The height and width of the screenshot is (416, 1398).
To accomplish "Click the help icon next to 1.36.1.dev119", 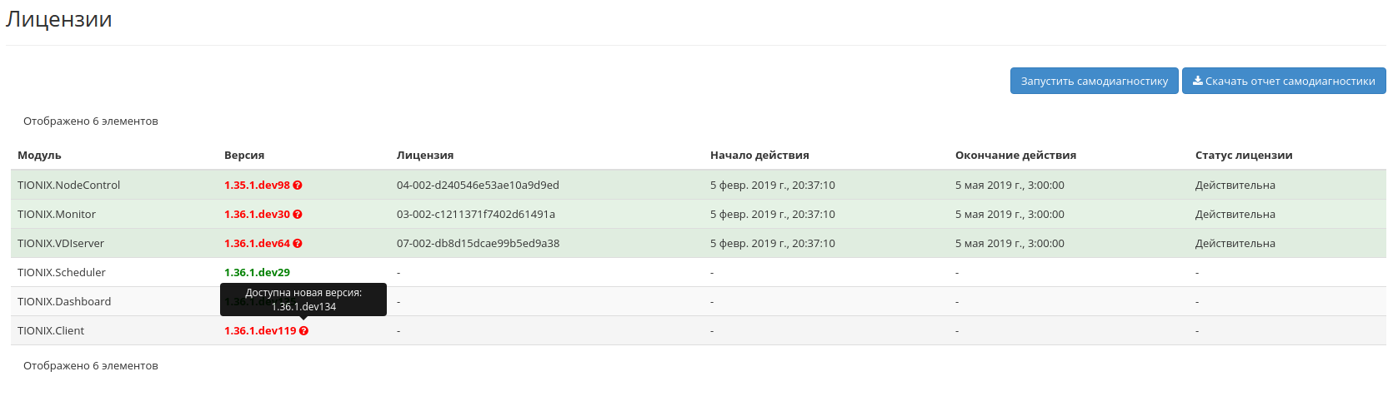I will click(x=303, y=331).
